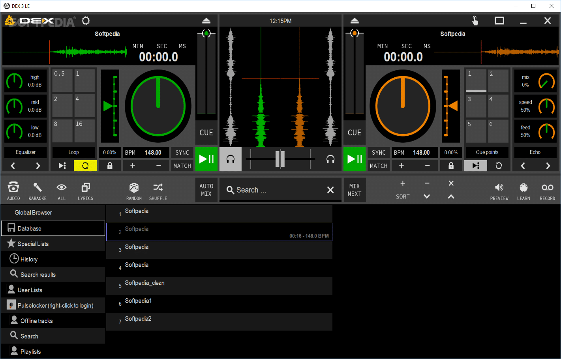Click left deck SYNC
The image size is (561, 359).
[182, 153]
